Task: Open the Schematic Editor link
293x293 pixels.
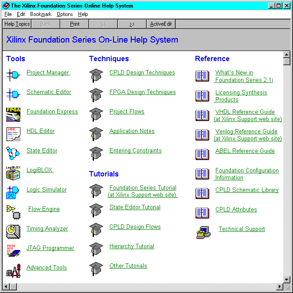Action: tap(49, 92)
